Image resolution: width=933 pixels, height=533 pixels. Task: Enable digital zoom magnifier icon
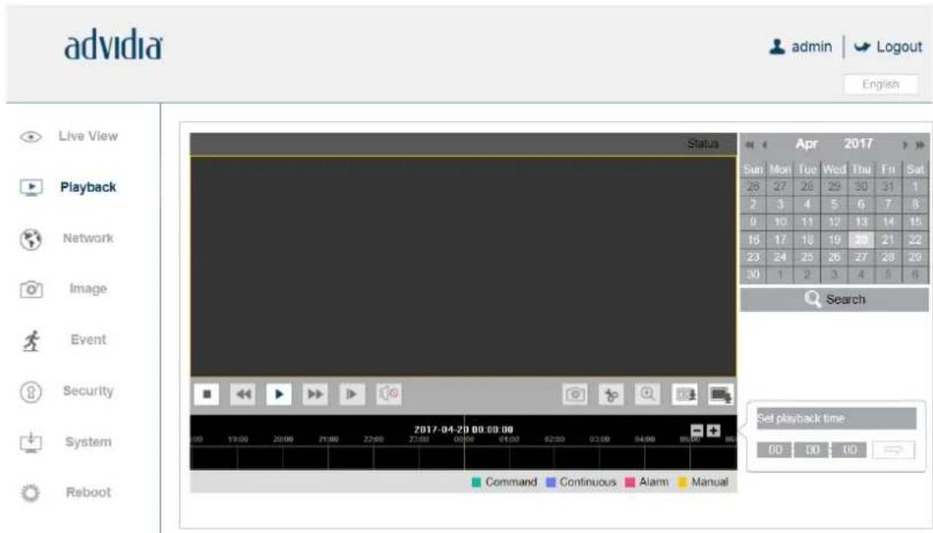[648, 393]
